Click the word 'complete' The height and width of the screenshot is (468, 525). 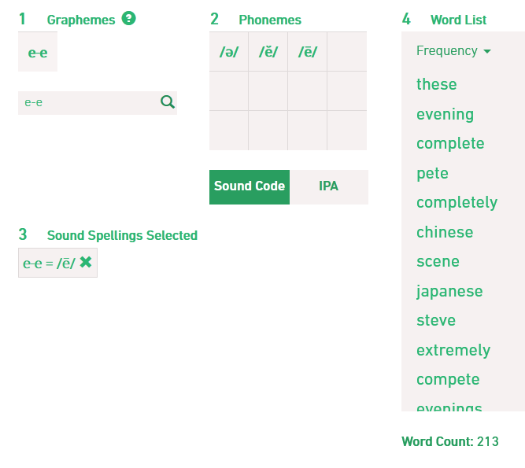(450, 144)
